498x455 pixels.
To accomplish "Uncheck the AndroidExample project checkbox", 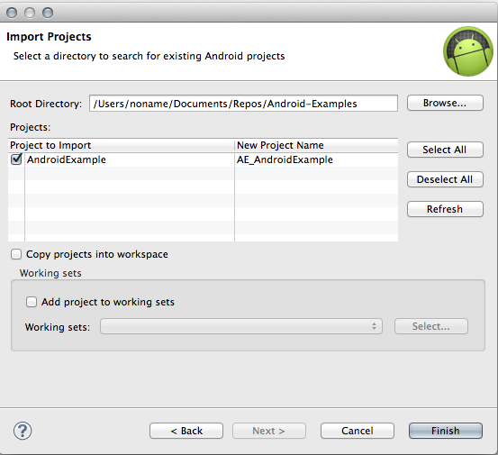I will tap(16, 159).
